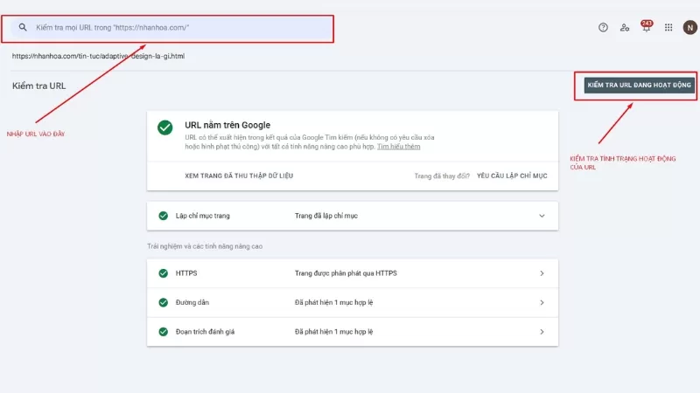Click green check beside Lập chỉ mục trang
The height and width of the screenshot is (393, 700).
tap(164, 216)
